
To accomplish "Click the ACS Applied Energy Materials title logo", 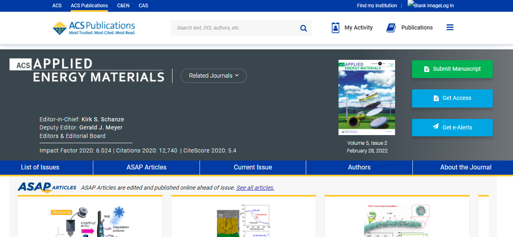I will (x=87, y=70).
